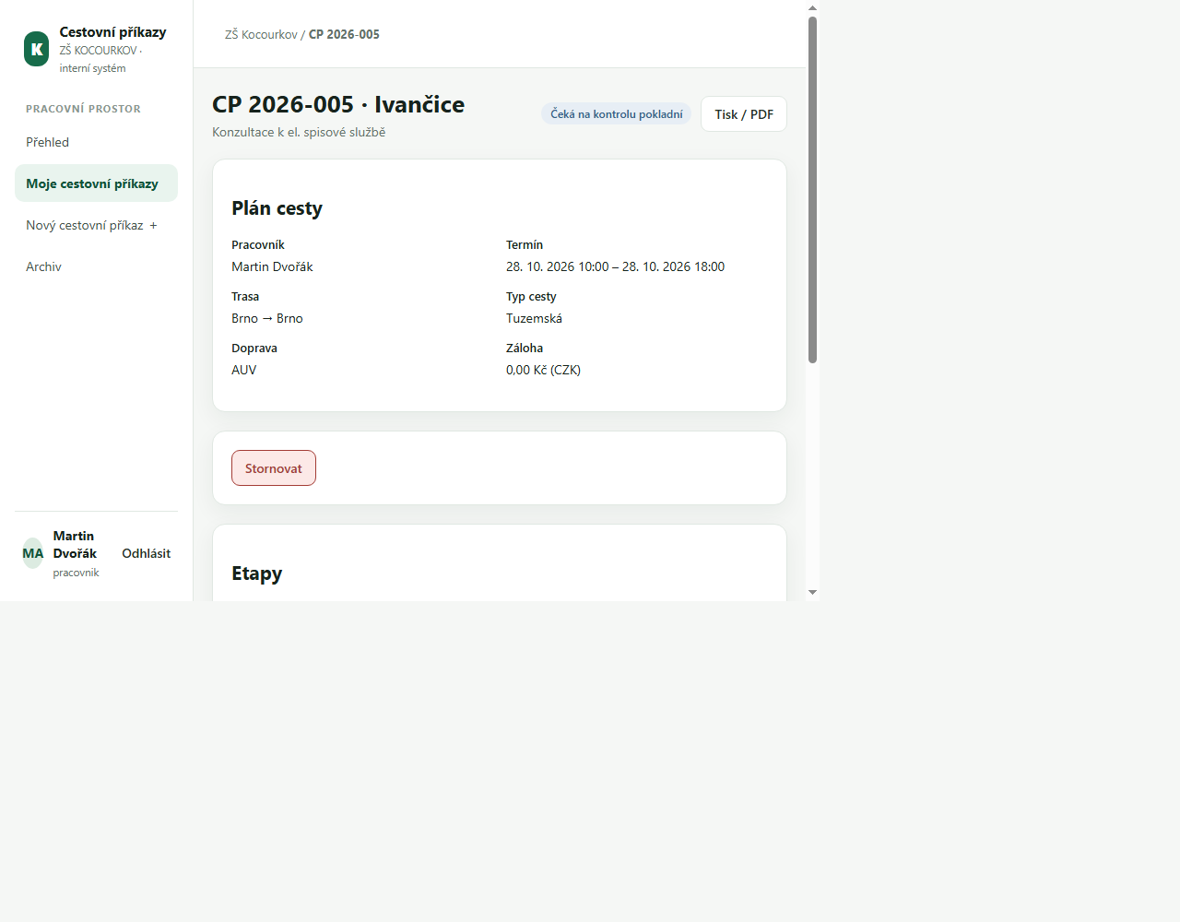Click the route value Brno → Brno
The height and width of the screenshot is (922, 1180).
pos(267,318)
